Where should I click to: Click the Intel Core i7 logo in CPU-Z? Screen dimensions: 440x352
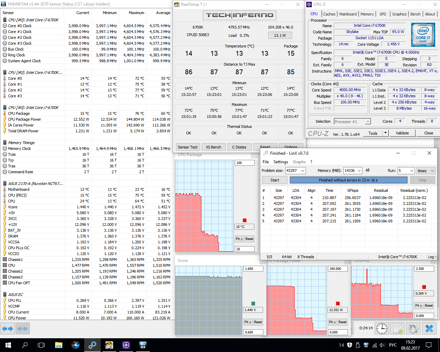click(423, 35)
